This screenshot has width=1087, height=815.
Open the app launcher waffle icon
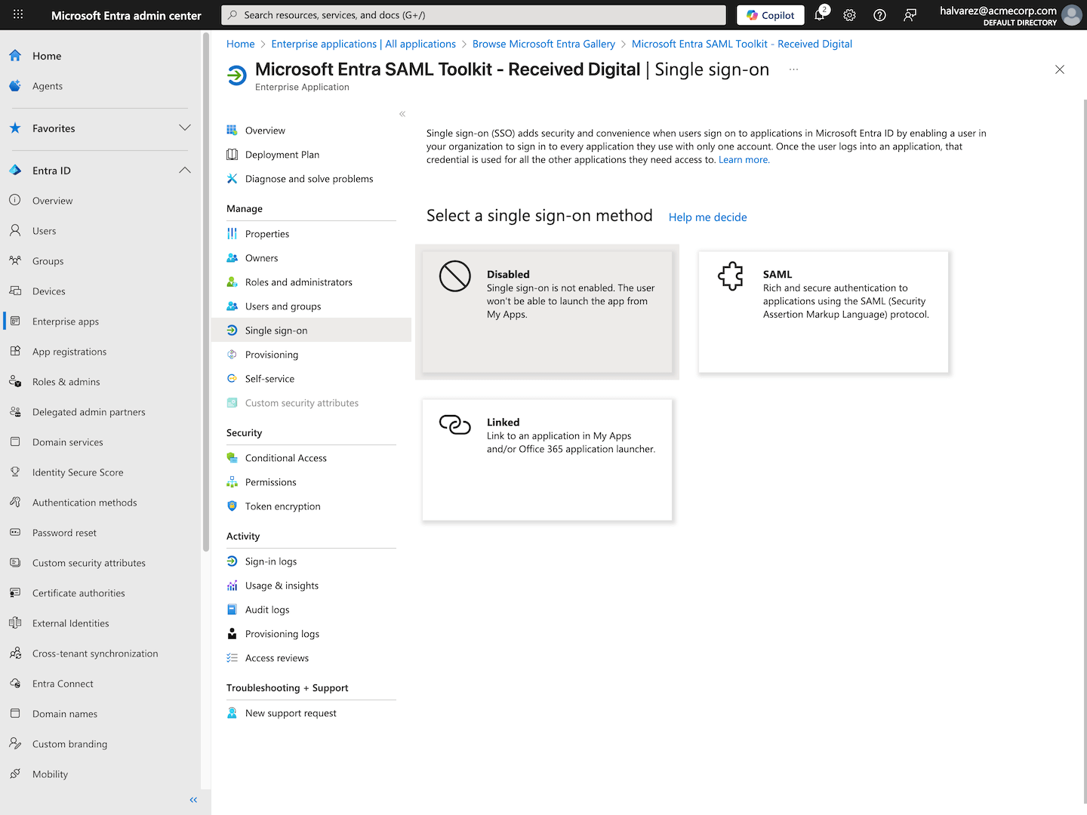click(x=18, y=14)
